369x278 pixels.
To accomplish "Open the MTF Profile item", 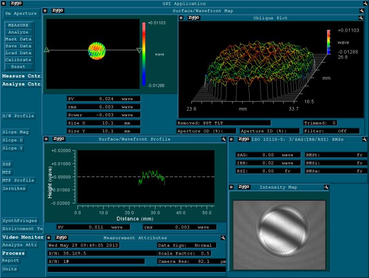I will coord(18,180).
